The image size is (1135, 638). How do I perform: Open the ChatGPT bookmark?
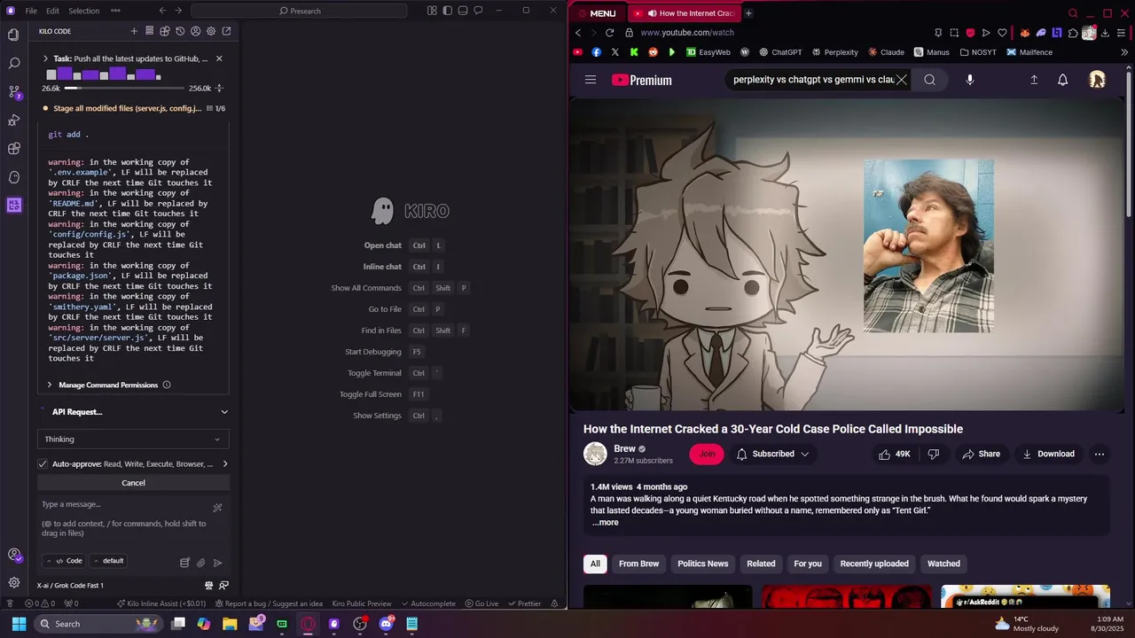click(x=780, y=52)
